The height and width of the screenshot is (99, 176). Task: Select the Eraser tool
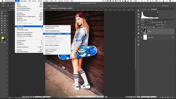2,23
